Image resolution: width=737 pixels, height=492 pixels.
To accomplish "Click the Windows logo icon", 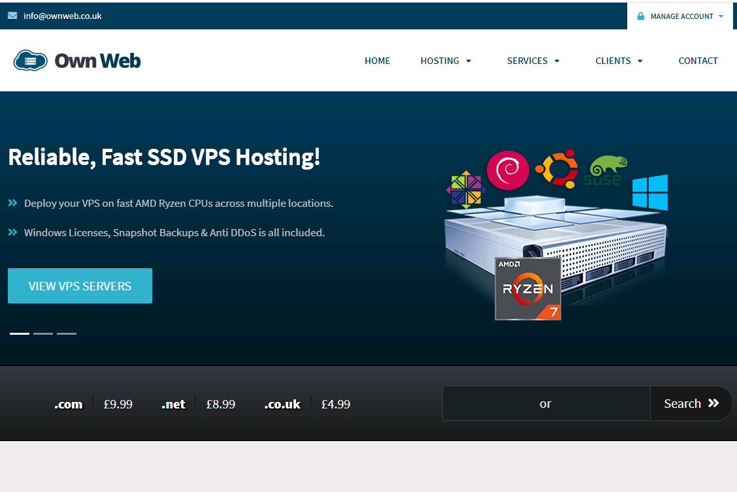I will click(650, 192).
